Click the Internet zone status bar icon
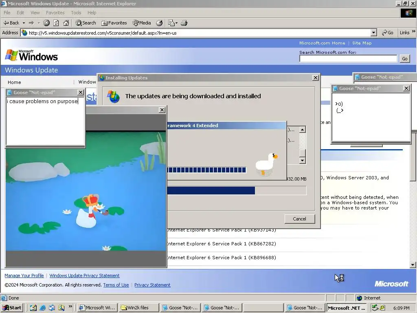 point(360,298)
